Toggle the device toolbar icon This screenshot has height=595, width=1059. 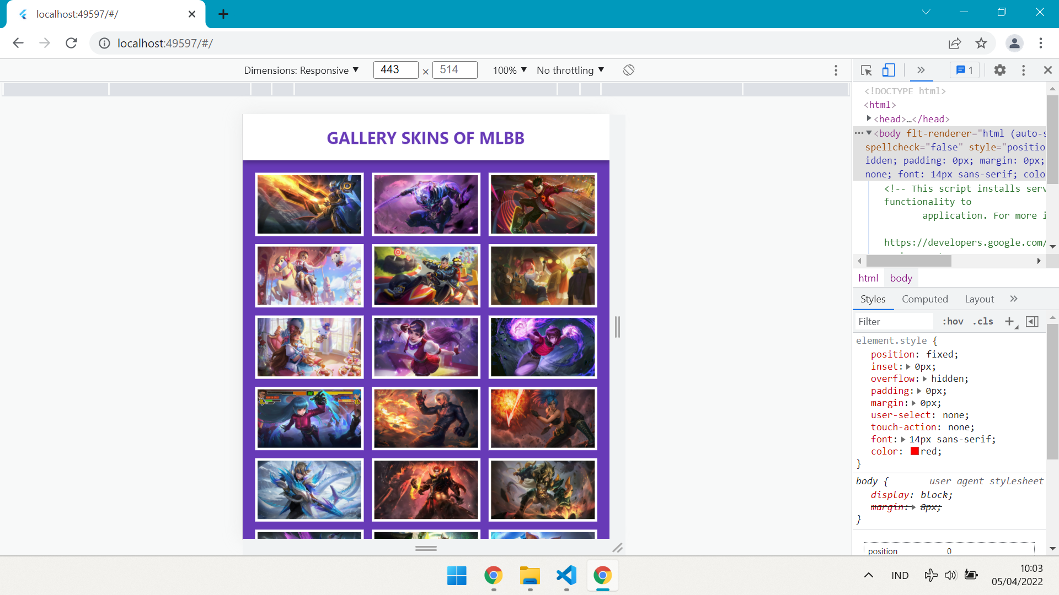(889, 70)
